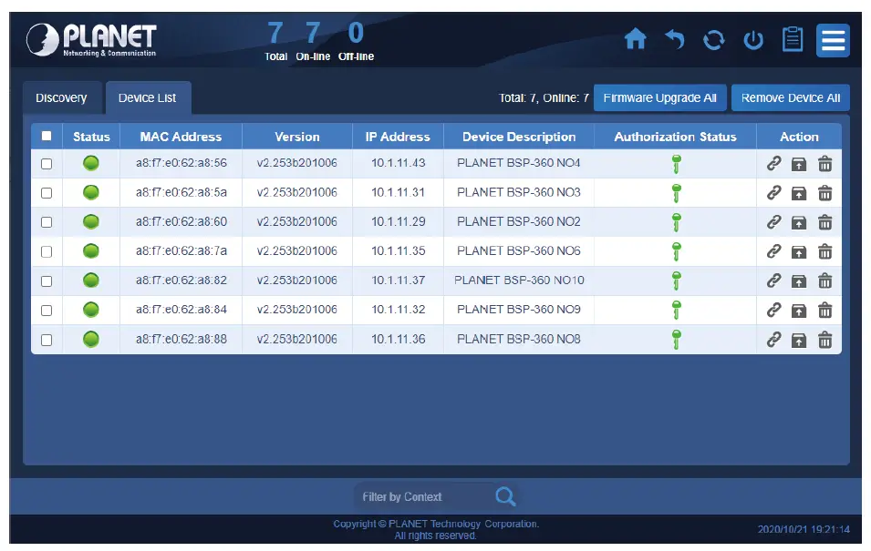Click link icon for PLANET BSP-360 NO4
This screenshot has height=551, width=871.
[773, 164]
